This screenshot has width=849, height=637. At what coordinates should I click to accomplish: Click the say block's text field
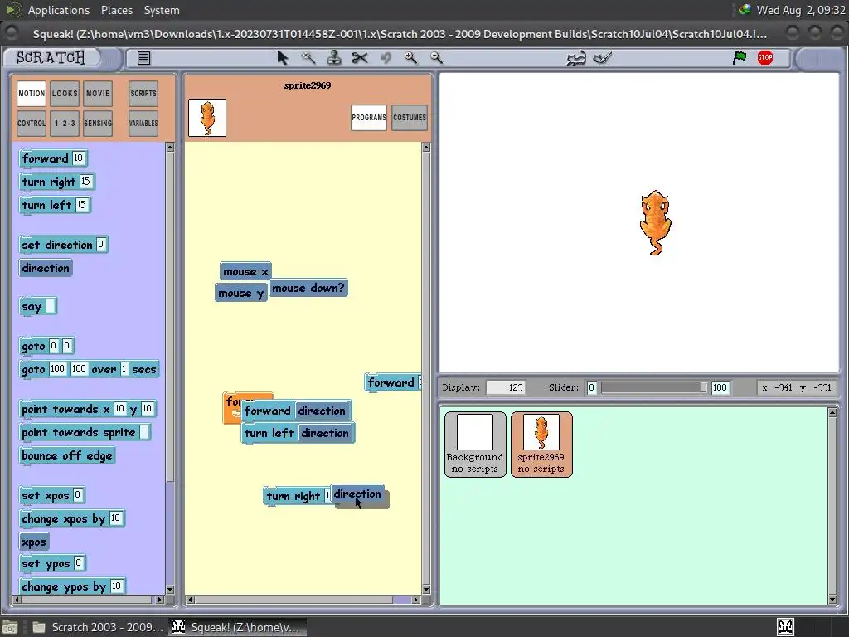51,306
